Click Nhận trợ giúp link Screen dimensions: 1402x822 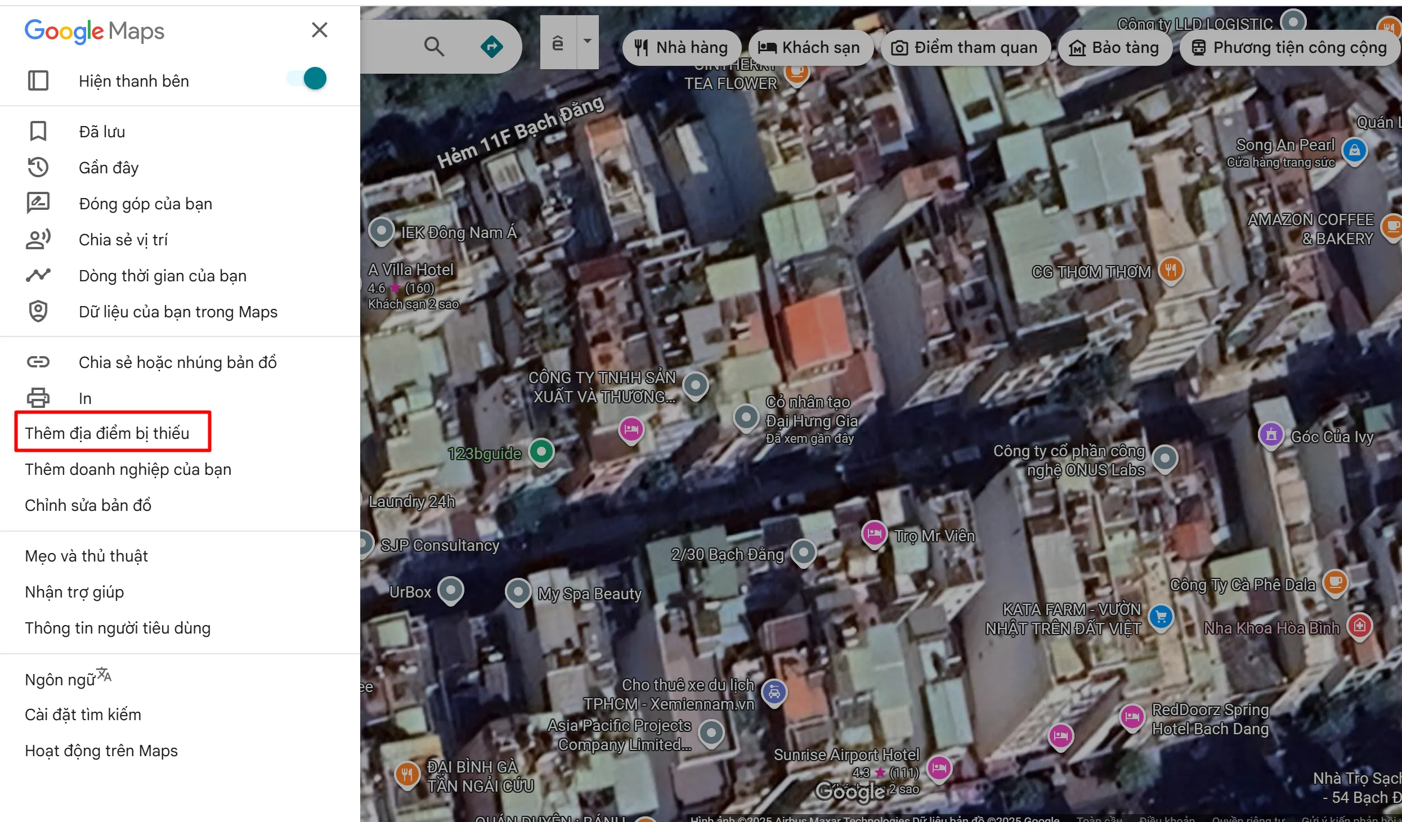pos(74,591)
